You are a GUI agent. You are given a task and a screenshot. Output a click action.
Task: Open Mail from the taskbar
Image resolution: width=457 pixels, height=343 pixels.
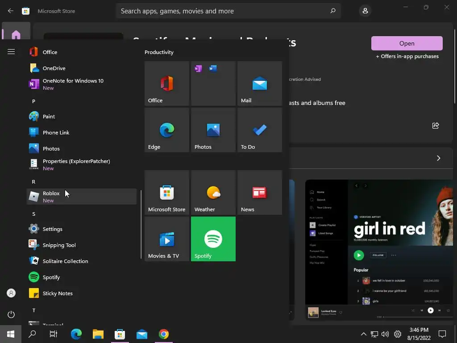pos(142,334)
